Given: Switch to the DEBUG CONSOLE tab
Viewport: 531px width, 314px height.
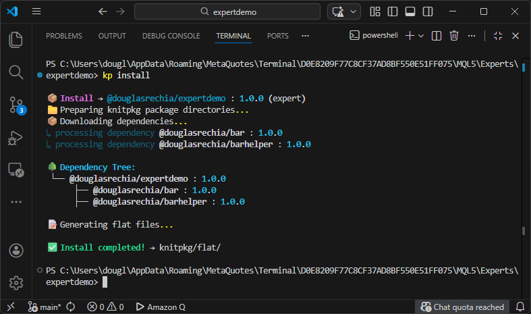Looking at the screenshot, I should [171, 36].
